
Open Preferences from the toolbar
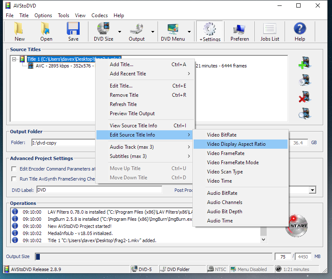239,32
